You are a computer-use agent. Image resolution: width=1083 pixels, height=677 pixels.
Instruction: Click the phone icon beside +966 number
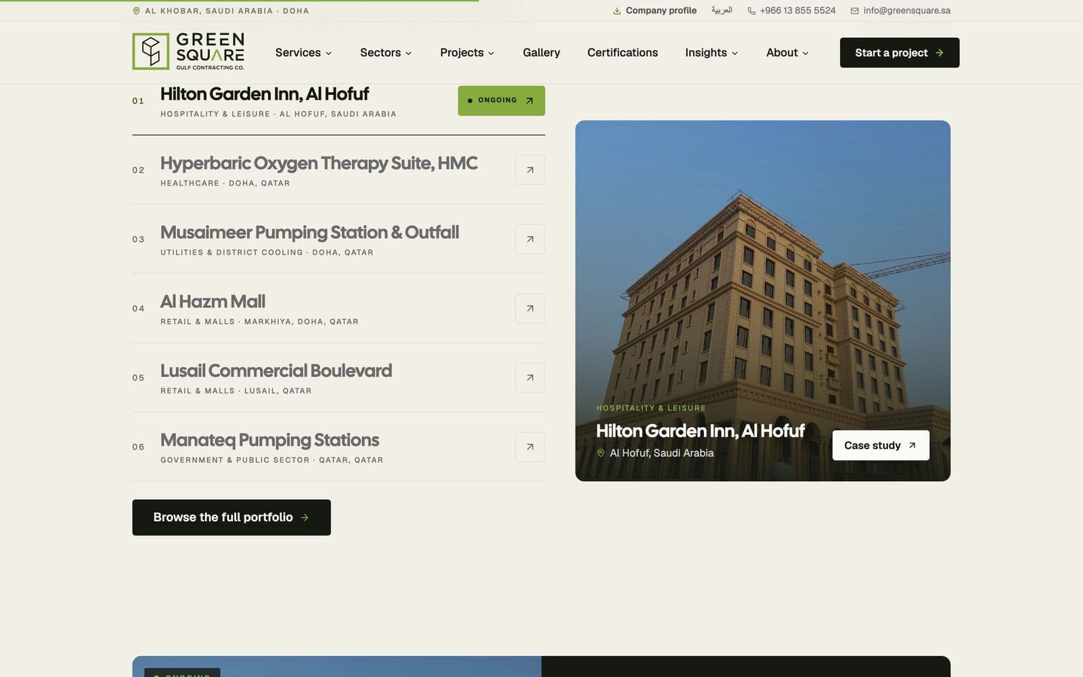751,11
